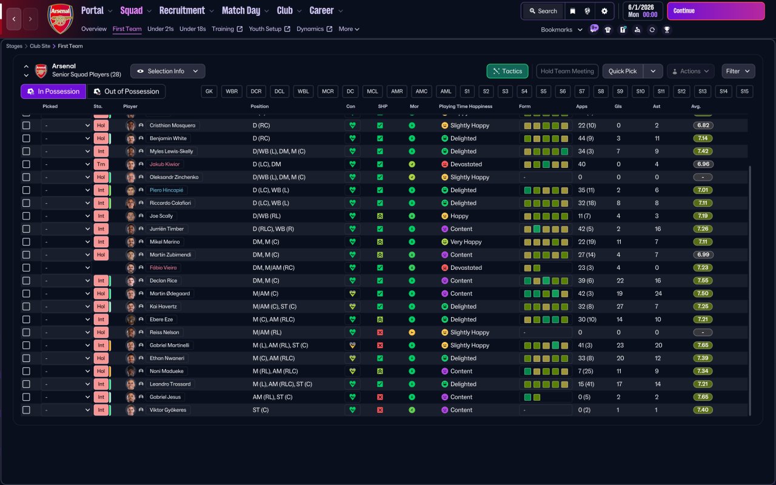Click Declan Rice's player portrait

(x=130, y=281)
